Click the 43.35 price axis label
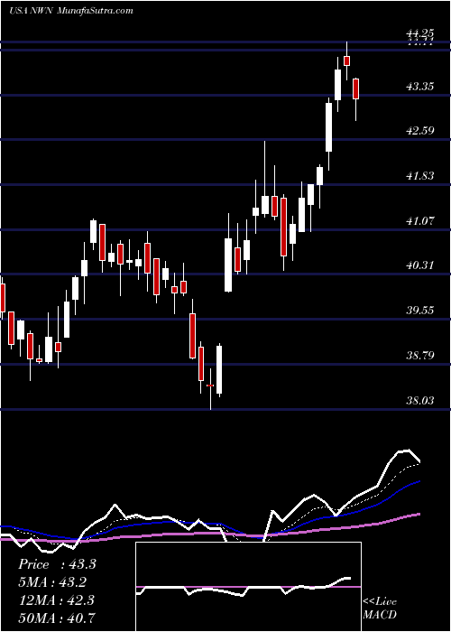 tap(419, 87)
